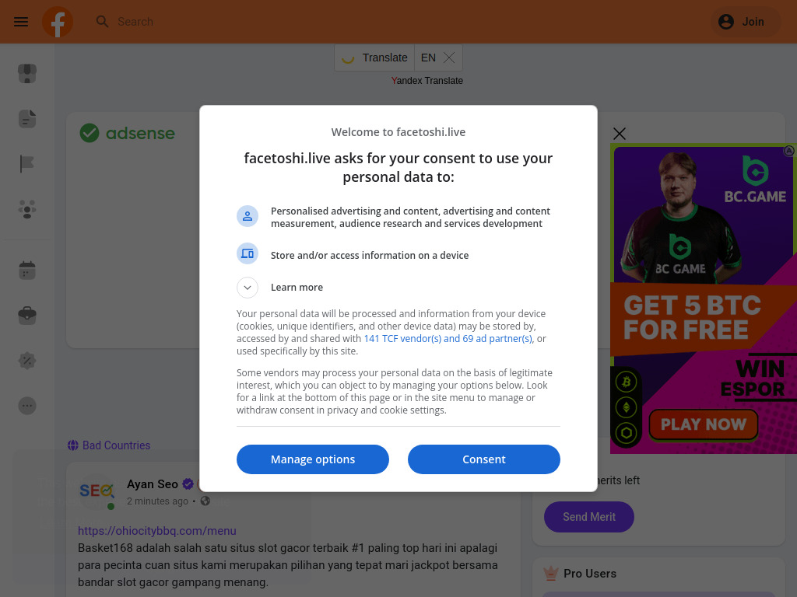Screen dimensions: 797x597
Task: Close the Yandex Translate bar
Action: [449, 58]
